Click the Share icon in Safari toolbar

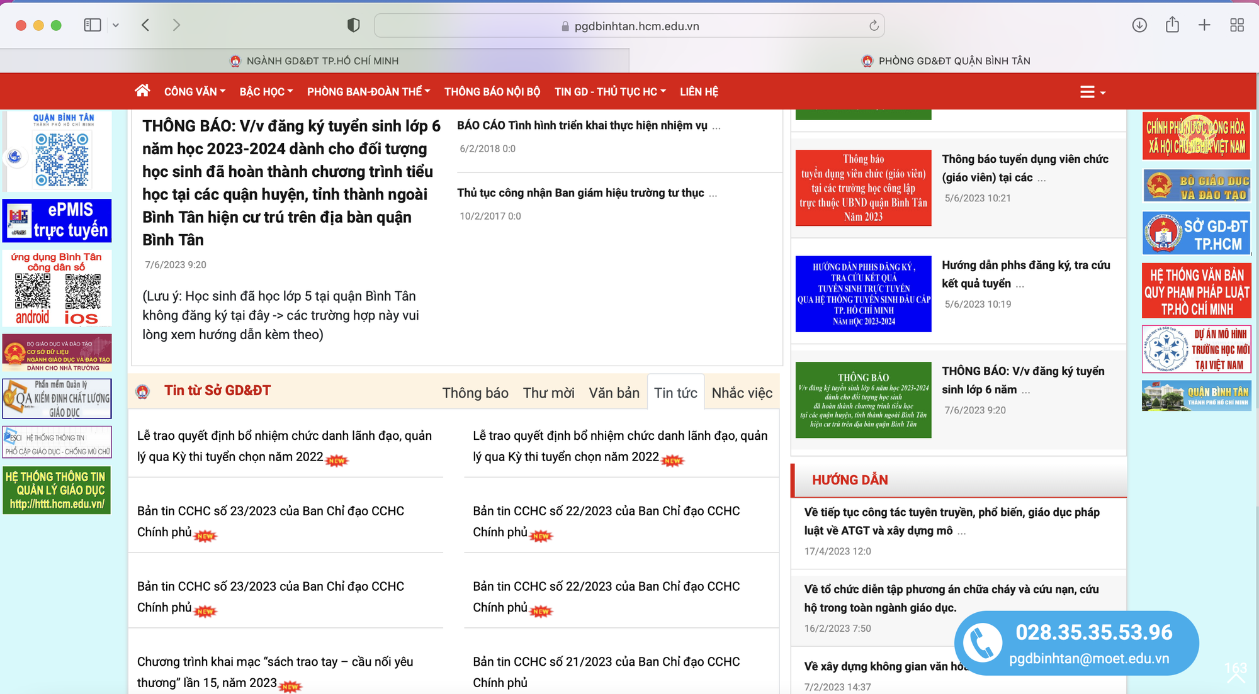click(1172, 25)
